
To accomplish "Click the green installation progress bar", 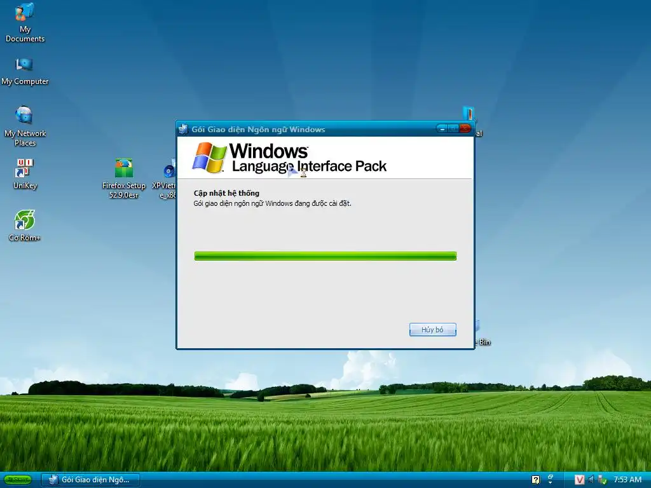I will point(325,256).
